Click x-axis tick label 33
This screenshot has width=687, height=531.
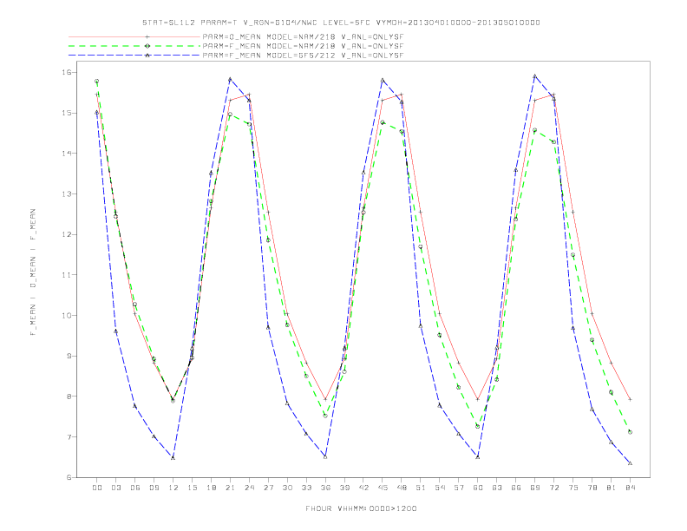point(306,488)
